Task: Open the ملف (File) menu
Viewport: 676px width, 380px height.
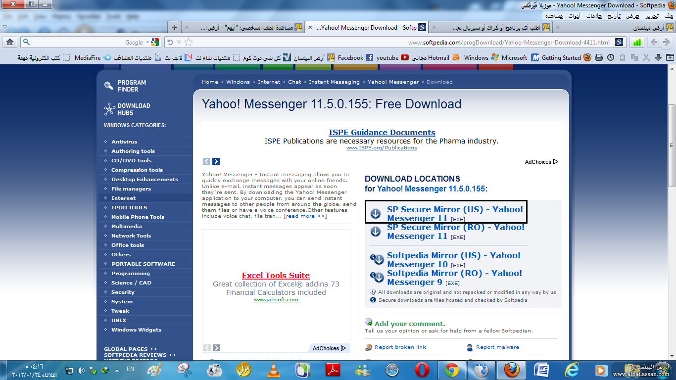Action: pyautogui.click(x=668, y=16)
